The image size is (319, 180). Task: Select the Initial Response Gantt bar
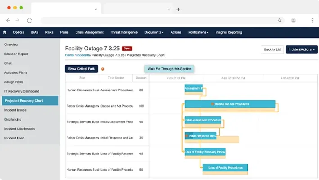pos(201,136)
